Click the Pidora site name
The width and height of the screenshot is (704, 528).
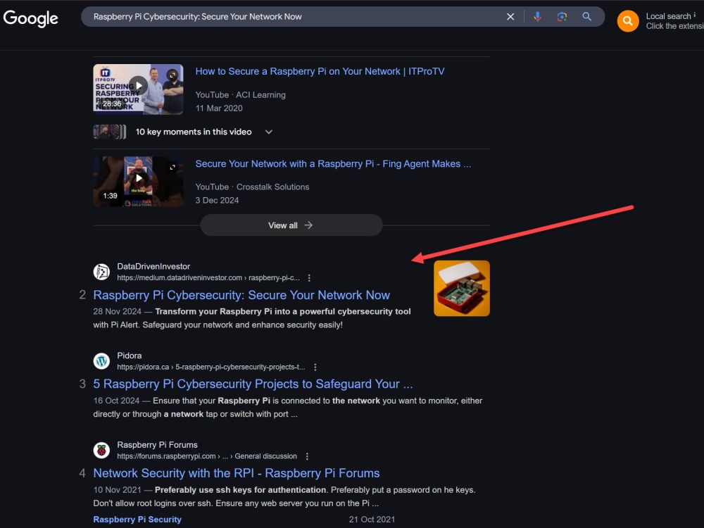(130, 356)
